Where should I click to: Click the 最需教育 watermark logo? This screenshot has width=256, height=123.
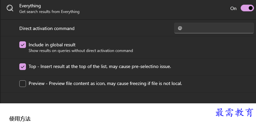click(234, 113)
